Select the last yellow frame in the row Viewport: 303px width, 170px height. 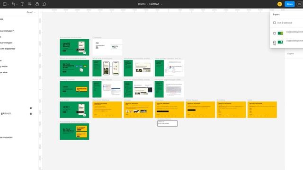(262, 110)
